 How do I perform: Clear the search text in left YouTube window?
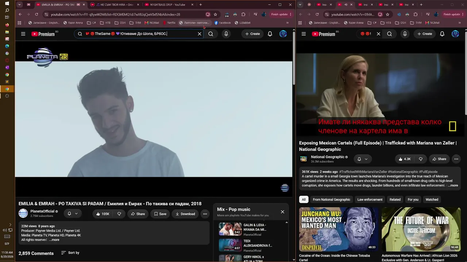(x=200, y=34)
